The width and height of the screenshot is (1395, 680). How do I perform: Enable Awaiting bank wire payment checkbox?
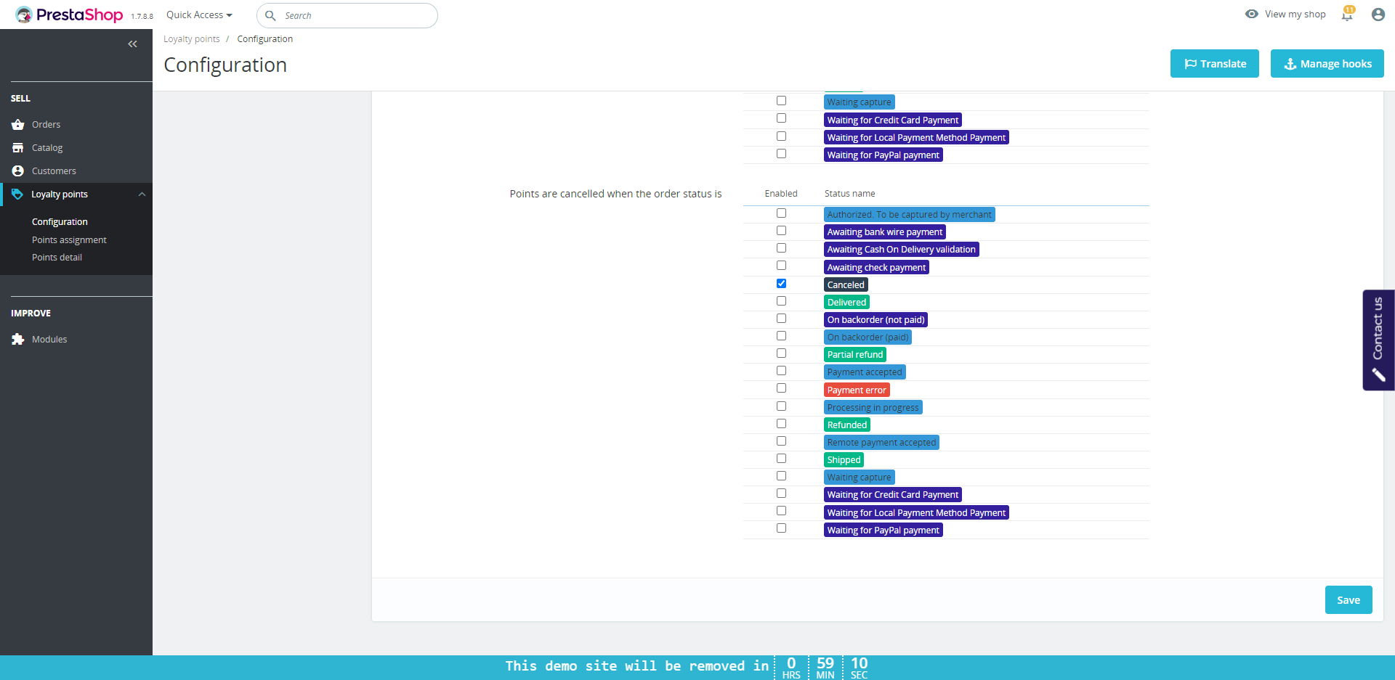point(781,231)
